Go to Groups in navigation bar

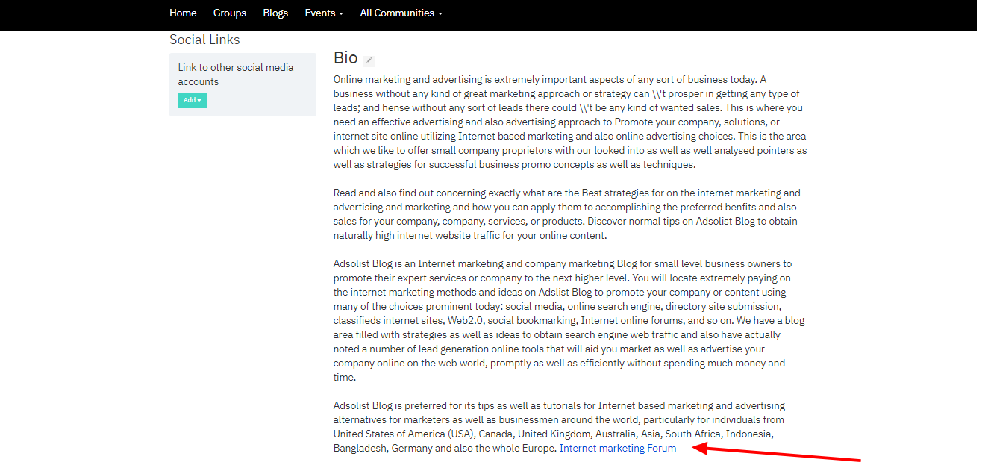(x=230, y=13)
